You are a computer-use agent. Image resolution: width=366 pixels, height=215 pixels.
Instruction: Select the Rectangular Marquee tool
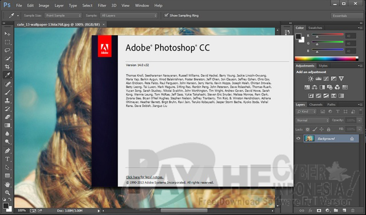(7, 42)
